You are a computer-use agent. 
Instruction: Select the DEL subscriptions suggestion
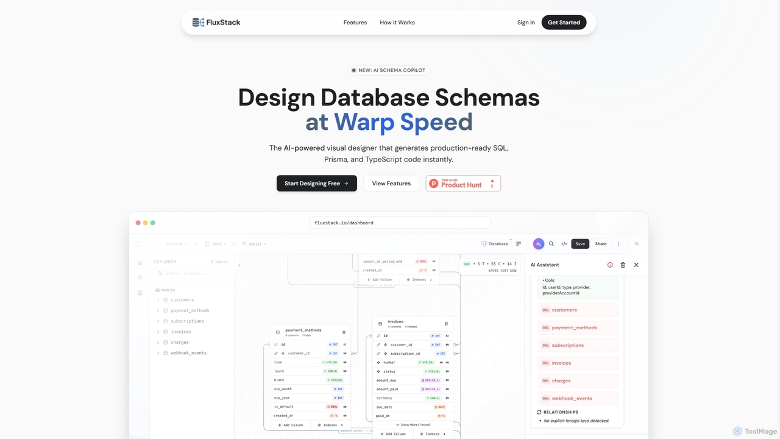pyautogui.click(x=578, y=345)
